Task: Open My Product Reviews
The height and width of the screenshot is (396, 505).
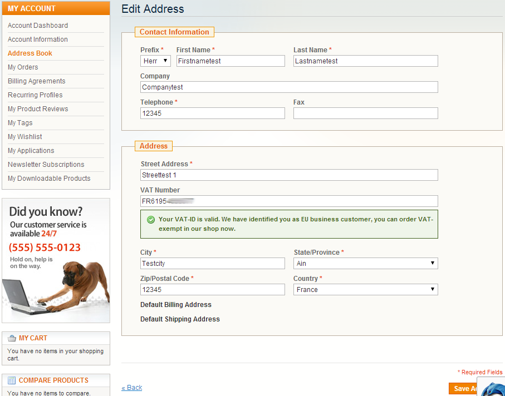Action: coord(37,108)
